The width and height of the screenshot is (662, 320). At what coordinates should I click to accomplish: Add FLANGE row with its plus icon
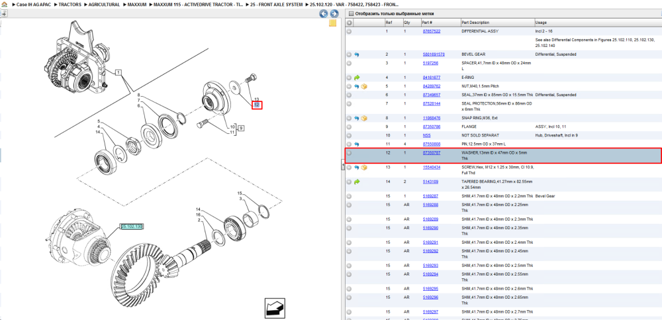click(349, 127)
